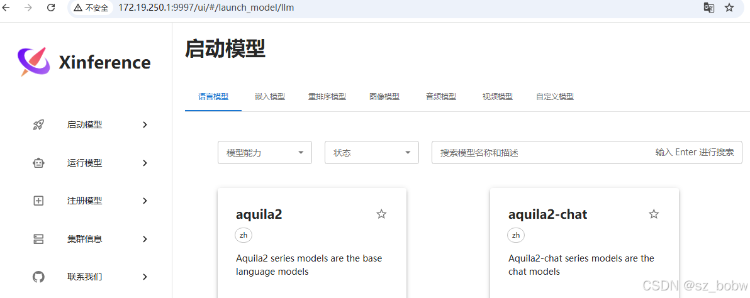Screen dimensions: 750x298
Task: Open the aquila2-chat model card title
Action: 547,214
